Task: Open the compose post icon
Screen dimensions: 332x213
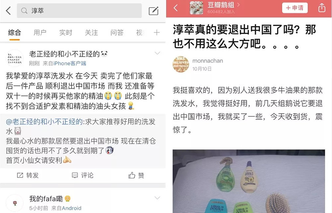Action: tap(153, 11)
